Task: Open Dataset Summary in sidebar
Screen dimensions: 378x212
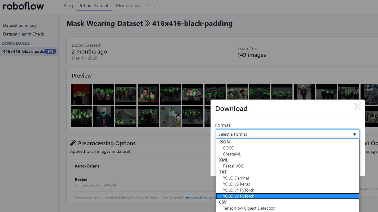Action: pos(20,26)
